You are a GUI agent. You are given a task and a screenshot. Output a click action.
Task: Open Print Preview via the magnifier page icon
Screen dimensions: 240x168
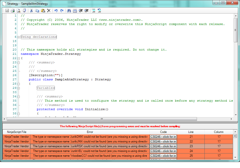[19, 11]
